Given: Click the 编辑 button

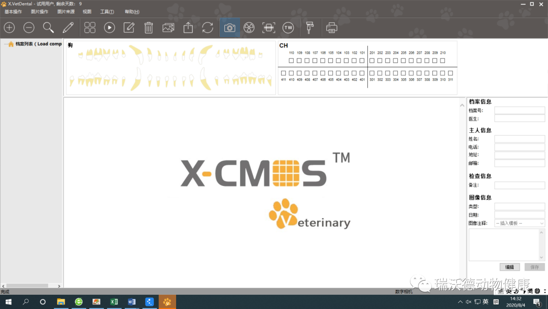Looking at the screenshot, I should click(509, 267).
